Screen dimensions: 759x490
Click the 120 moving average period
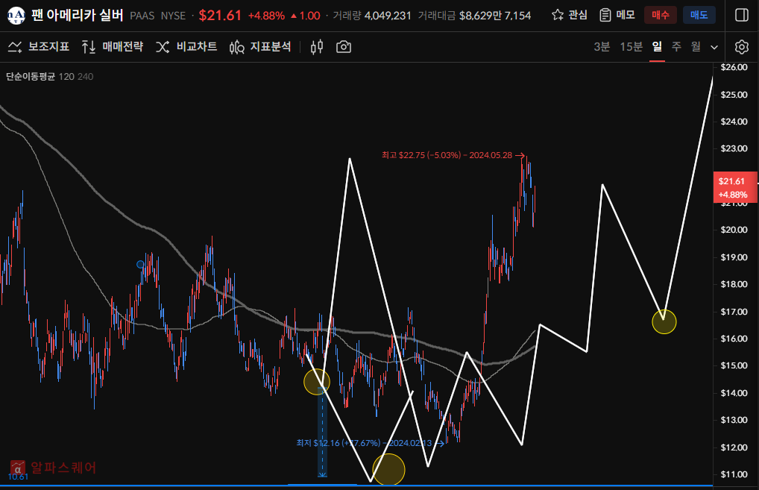coord(66,77)
